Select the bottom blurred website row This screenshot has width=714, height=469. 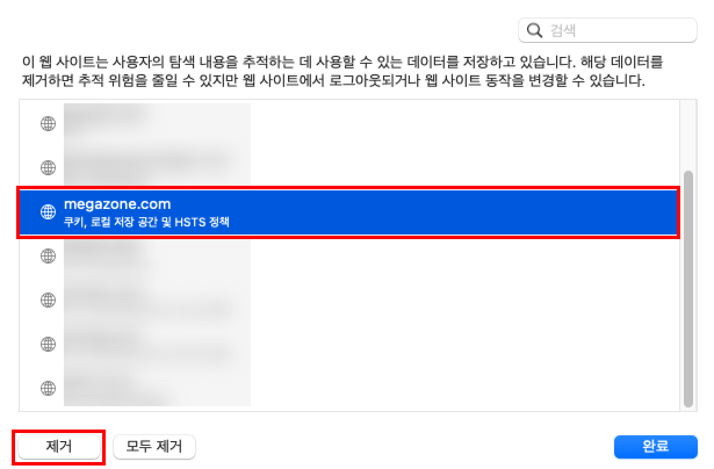(349, 388)
